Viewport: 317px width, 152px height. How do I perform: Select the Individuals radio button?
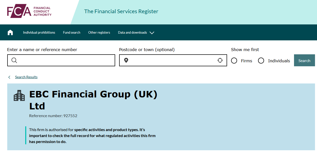tap(261, 61)
